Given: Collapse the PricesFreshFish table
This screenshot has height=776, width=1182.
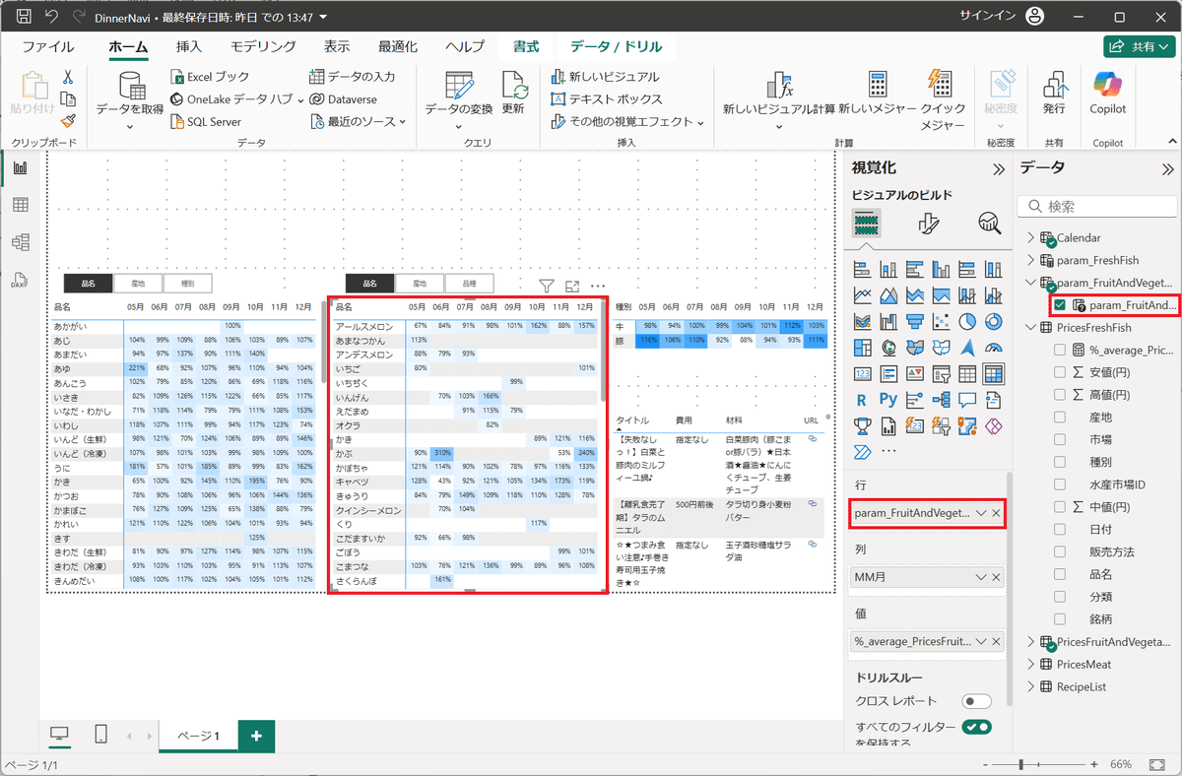Looking at the screenshot, I should click(x=1031, y=327).
